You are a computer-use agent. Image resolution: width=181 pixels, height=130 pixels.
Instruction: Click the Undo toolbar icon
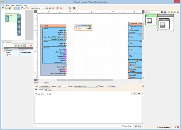(22, 9)
